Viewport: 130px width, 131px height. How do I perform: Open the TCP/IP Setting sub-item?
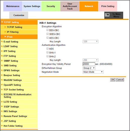(19, 27)
